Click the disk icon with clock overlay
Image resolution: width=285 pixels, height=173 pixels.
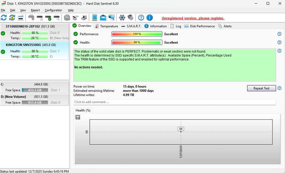(x=40, y=18)
